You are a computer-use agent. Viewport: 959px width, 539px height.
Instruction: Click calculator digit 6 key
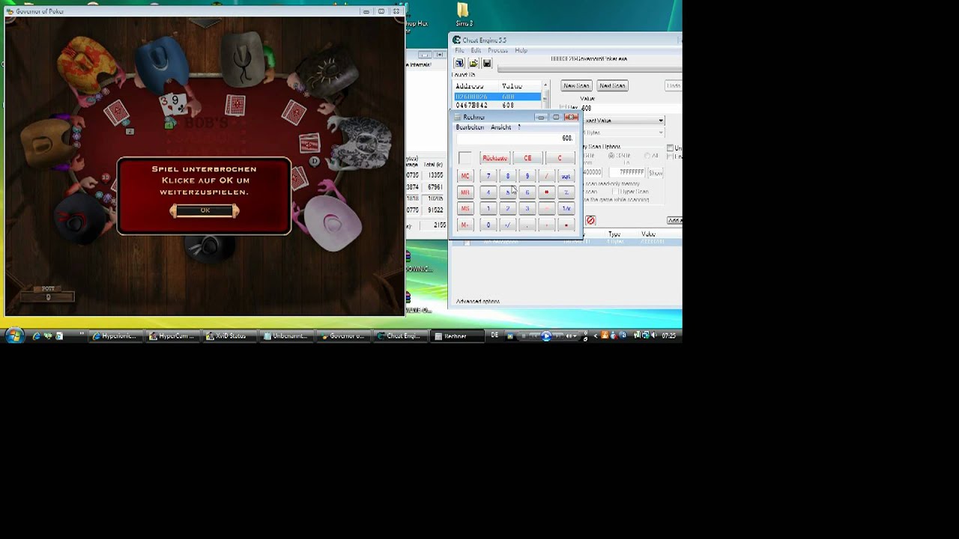tap(527, 192)
